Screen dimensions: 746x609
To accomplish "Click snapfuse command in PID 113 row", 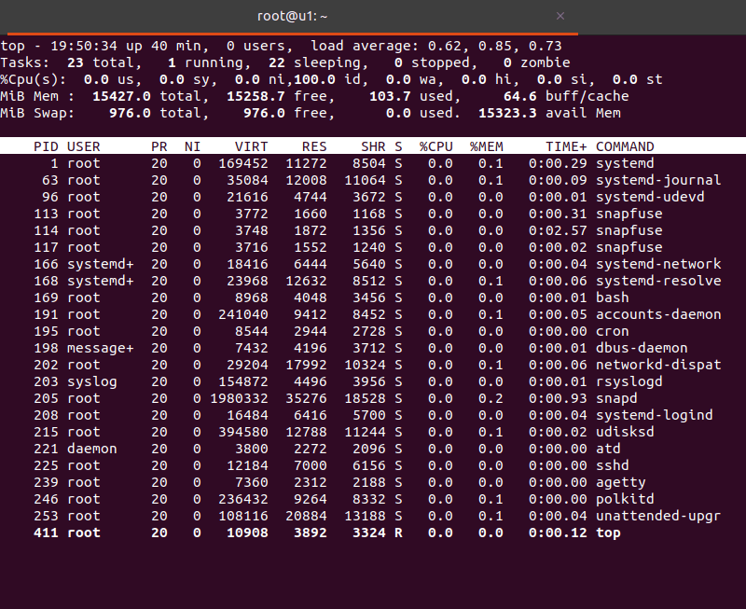I will 629,214.
